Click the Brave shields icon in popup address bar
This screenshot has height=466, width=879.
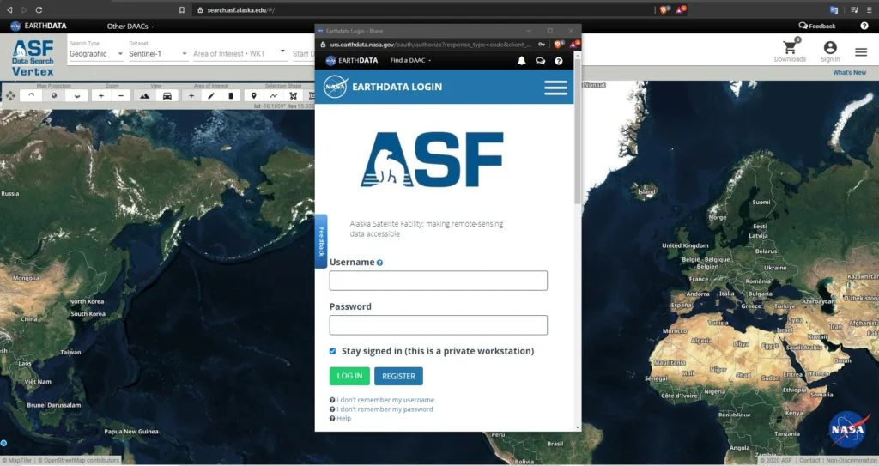pyautogui.click(x=558, y=45)
